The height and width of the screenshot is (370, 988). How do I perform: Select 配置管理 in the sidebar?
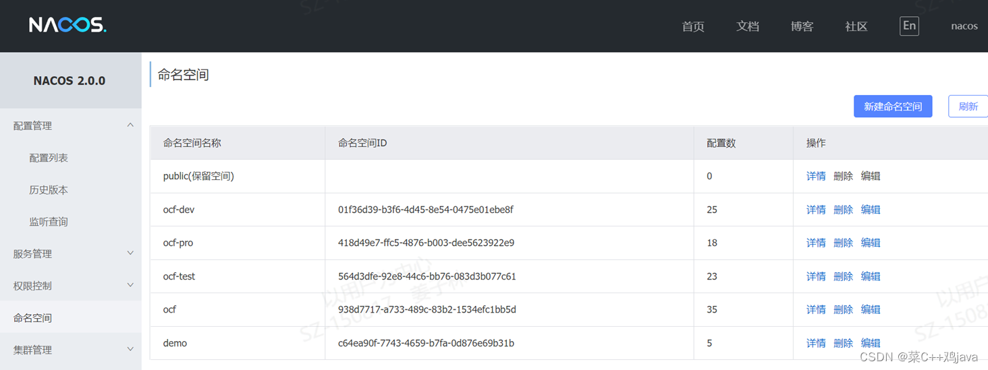(32, 126)
